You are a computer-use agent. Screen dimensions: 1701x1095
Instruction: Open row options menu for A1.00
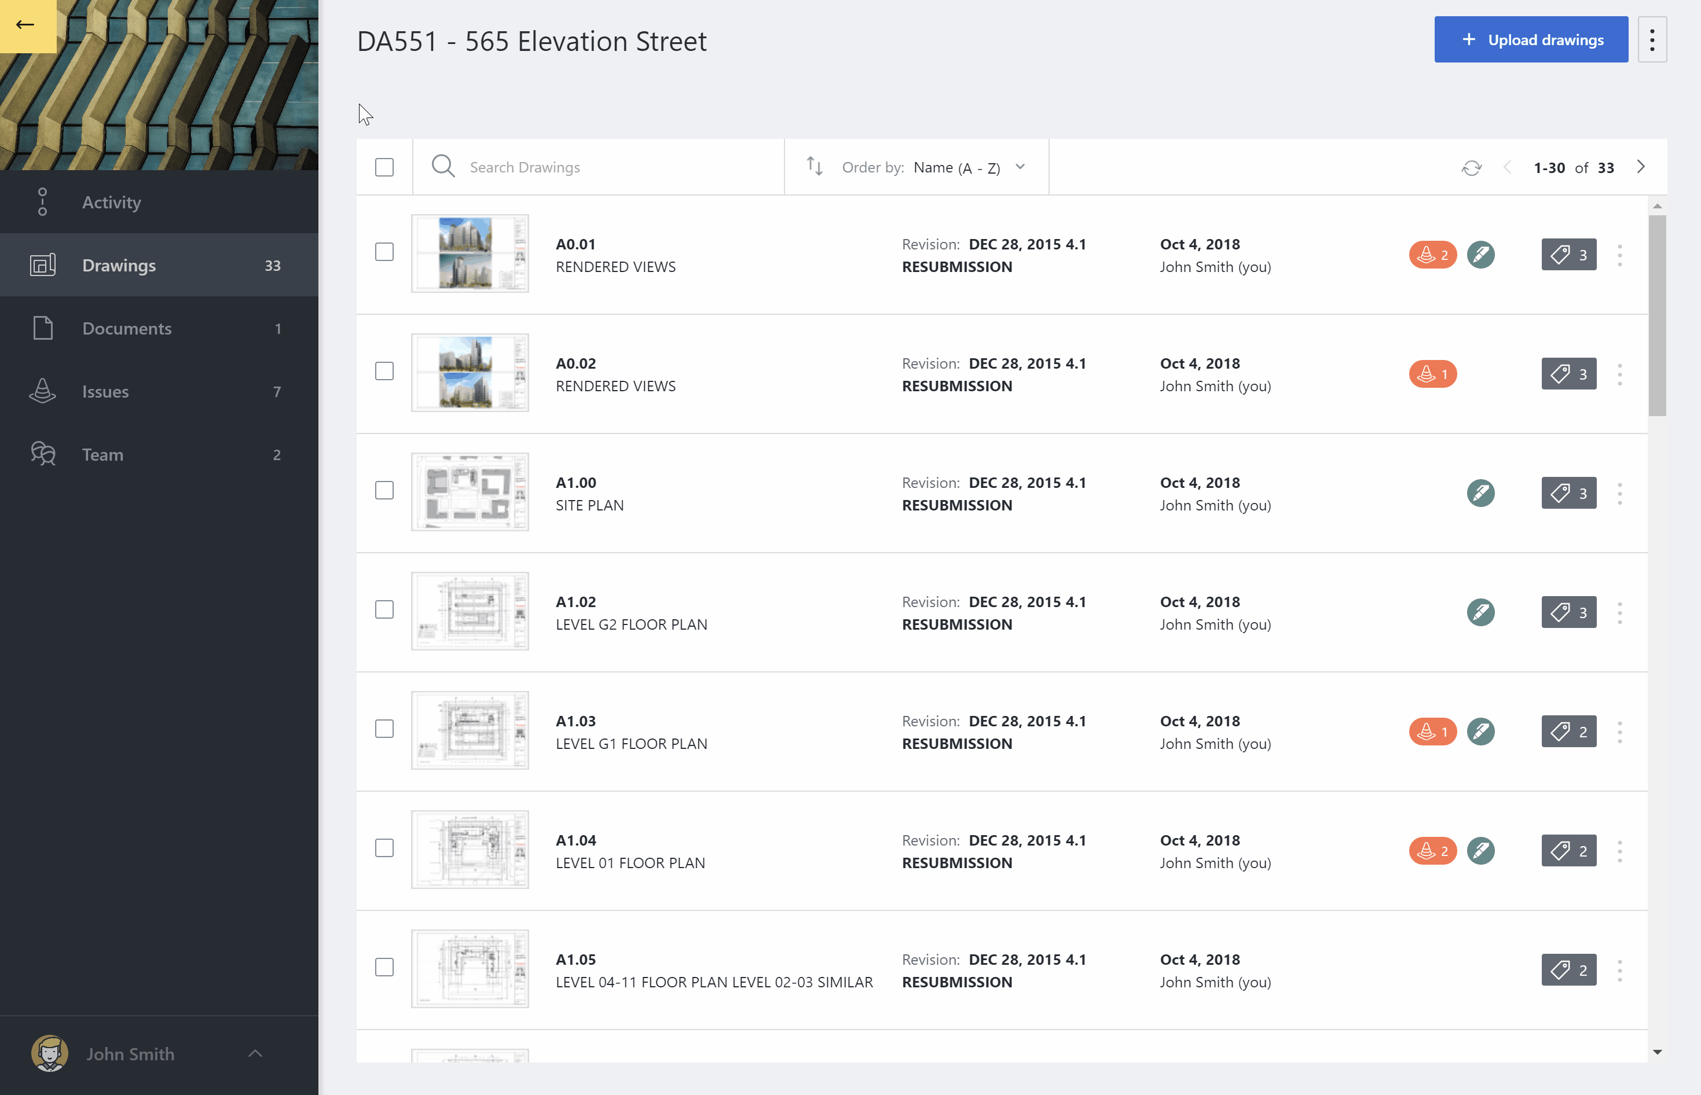click(x=1620, y=494)
